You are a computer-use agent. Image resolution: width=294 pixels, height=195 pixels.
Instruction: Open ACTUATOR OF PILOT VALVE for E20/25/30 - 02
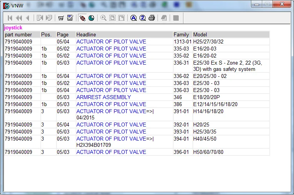[x=111, y=76]
